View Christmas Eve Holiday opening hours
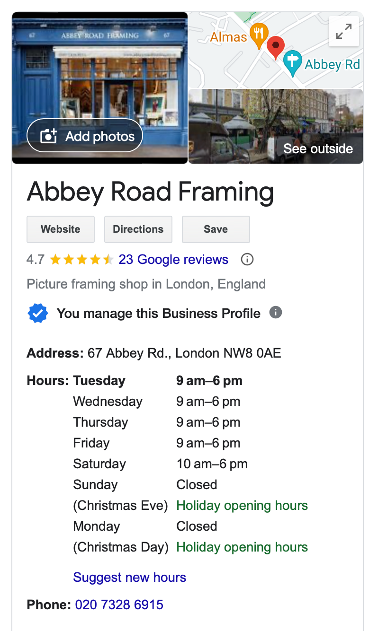 [x=242, y=505]
